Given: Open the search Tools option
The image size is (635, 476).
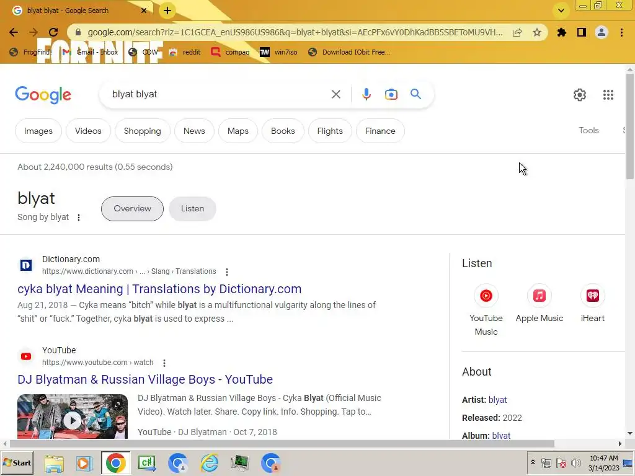Looking at the screenshot, I should click(x=588, y=130).
